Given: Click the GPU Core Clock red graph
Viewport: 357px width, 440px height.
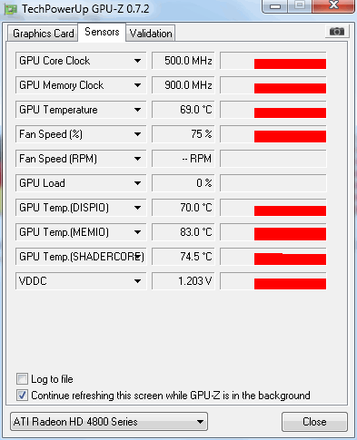Looking at the screenshot, I should [273, 61].
